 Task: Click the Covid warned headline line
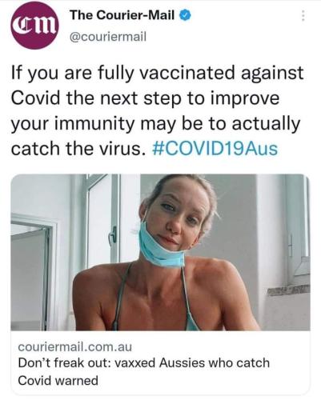[58, 380]
